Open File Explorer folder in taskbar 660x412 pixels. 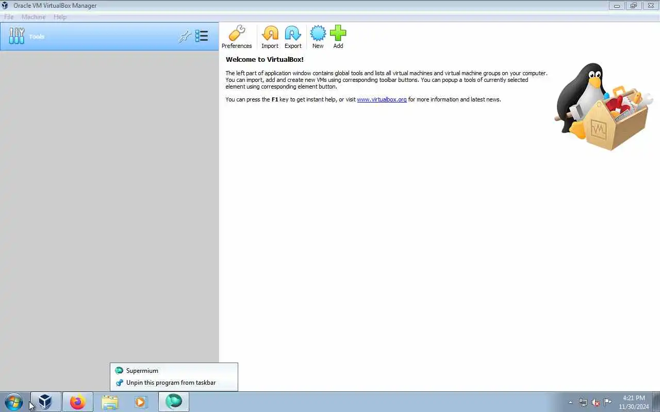[110, 402]
